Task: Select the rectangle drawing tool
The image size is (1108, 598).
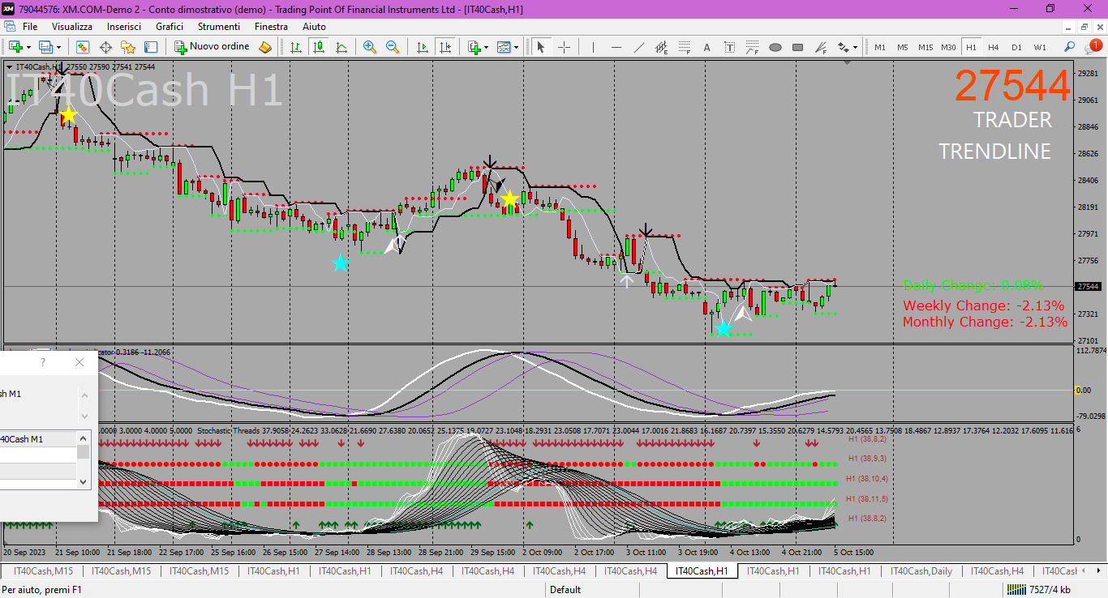Action: (x=797, y=47)
